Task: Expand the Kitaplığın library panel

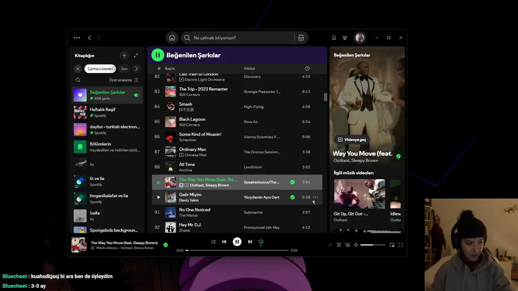Action: coord(136,55)
